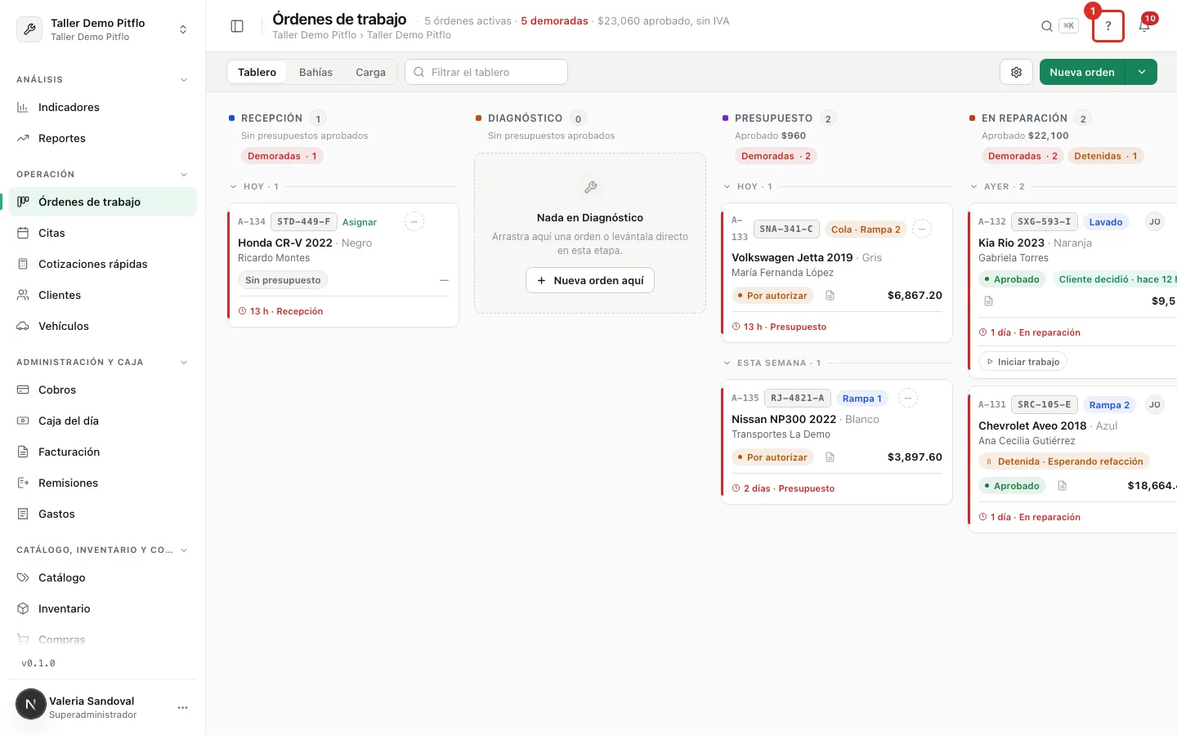
Task: Filter Recepción by Demoradas chip
Action: click(x=282, y=156)
